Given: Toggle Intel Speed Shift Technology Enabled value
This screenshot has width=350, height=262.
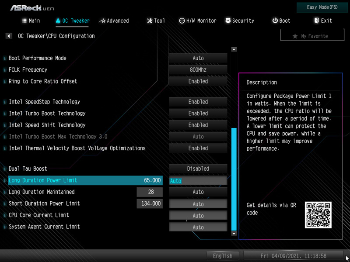Looking at the screenshot, I should click(198, 125).
